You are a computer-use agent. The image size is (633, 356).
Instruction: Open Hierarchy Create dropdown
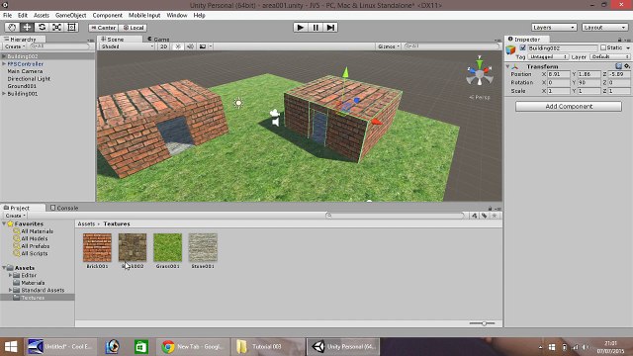pyautogui.click(x=15, y=46)
